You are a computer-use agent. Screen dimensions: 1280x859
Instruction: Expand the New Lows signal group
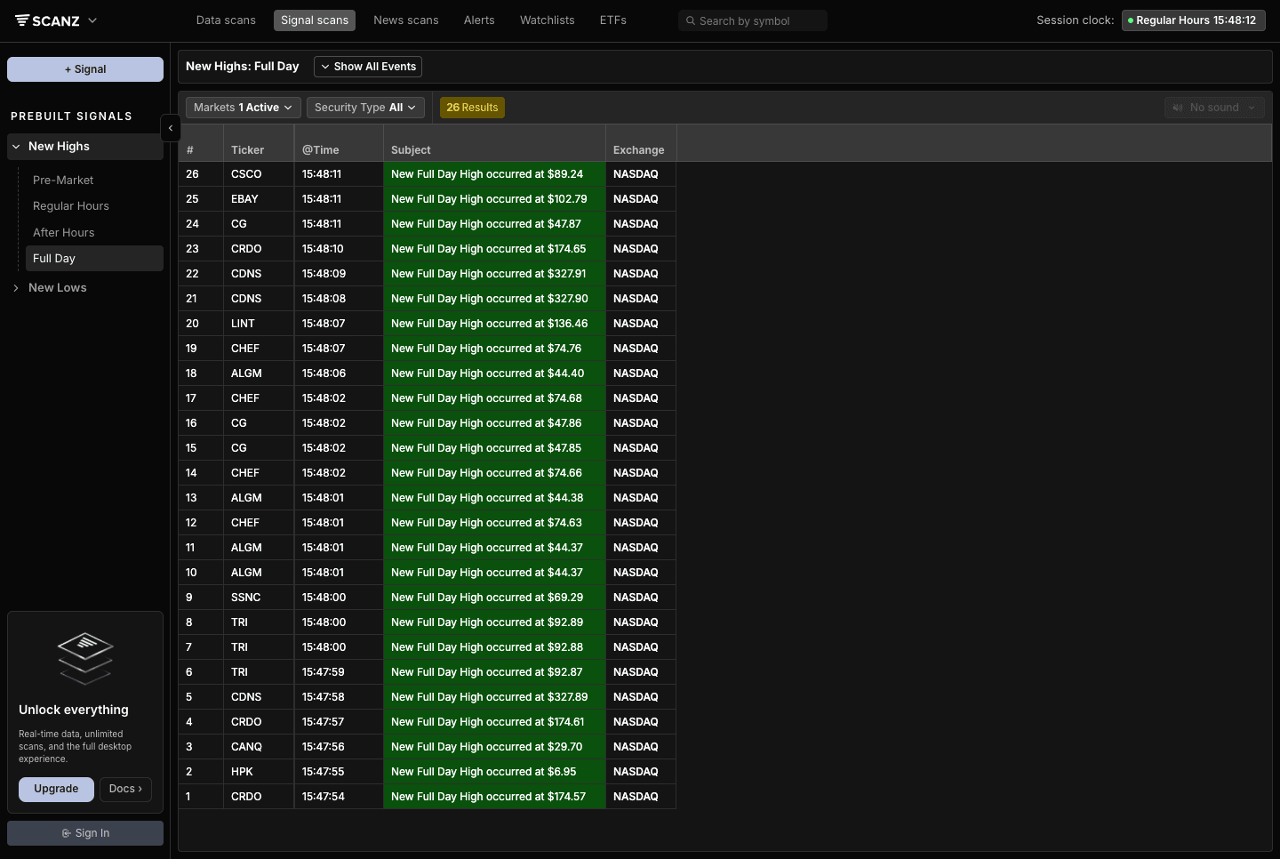pos(85,288)
